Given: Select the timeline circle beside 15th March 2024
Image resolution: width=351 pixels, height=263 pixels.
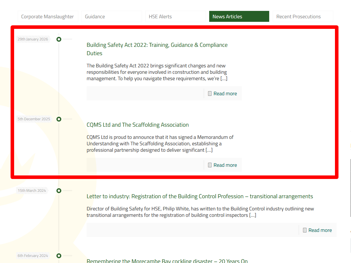Looking at the screenshot, I should [x=59, y=191].
